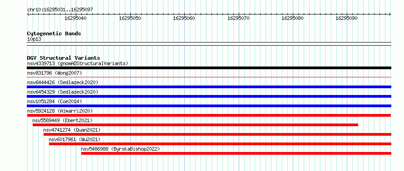This screenshot has width=404, height=171.
Task: Click the right arrow of the coordinate ruler
Action: coord(390,14)
